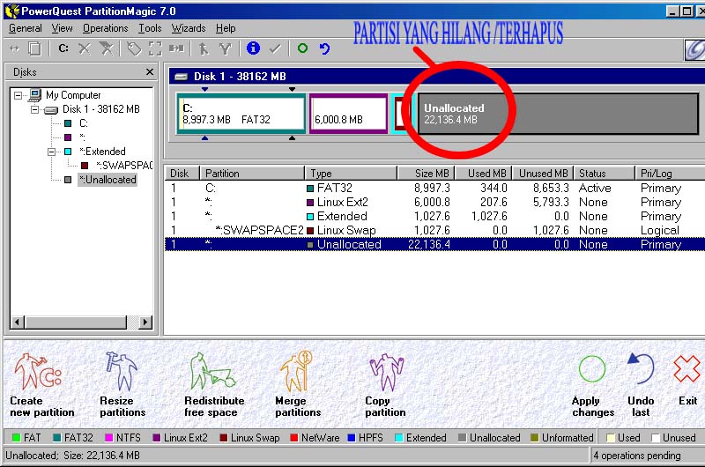Viewport: 705px width, 467px height.
Task: Click the HPFS blue legend swatch
Action: pyautogui.click(x=352, y=438)
